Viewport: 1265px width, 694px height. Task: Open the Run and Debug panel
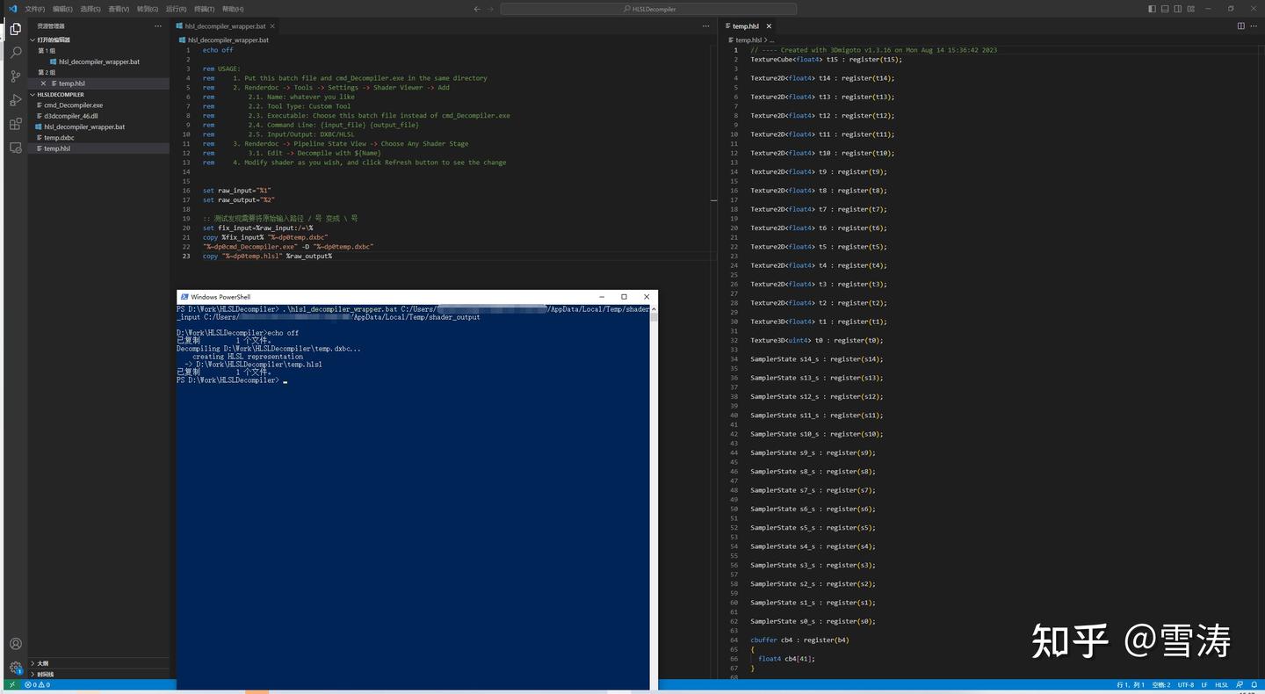point(14,100)
